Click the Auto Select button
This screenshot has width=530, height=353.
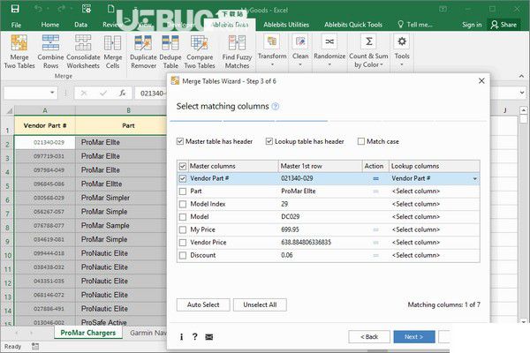[x=203, y=304]
